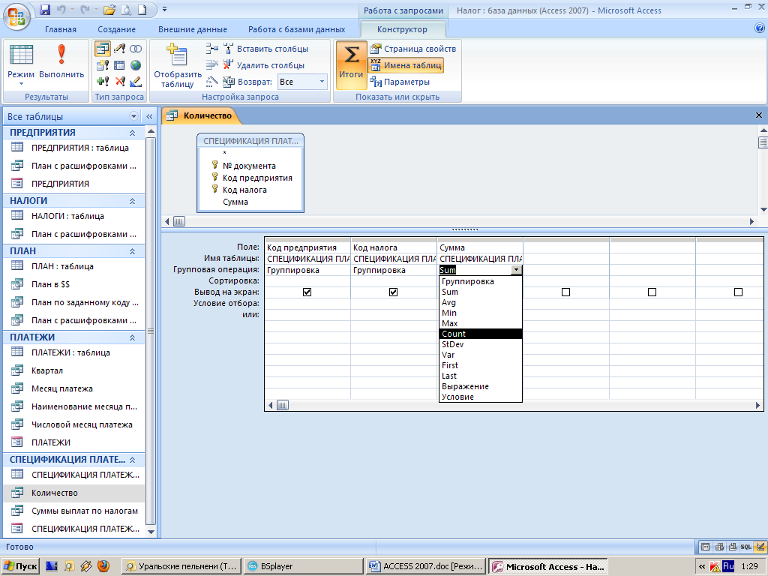Screen dimensions: 768x576
Task: Click the Insert Rows icon
Action: [x=212, y=49]
